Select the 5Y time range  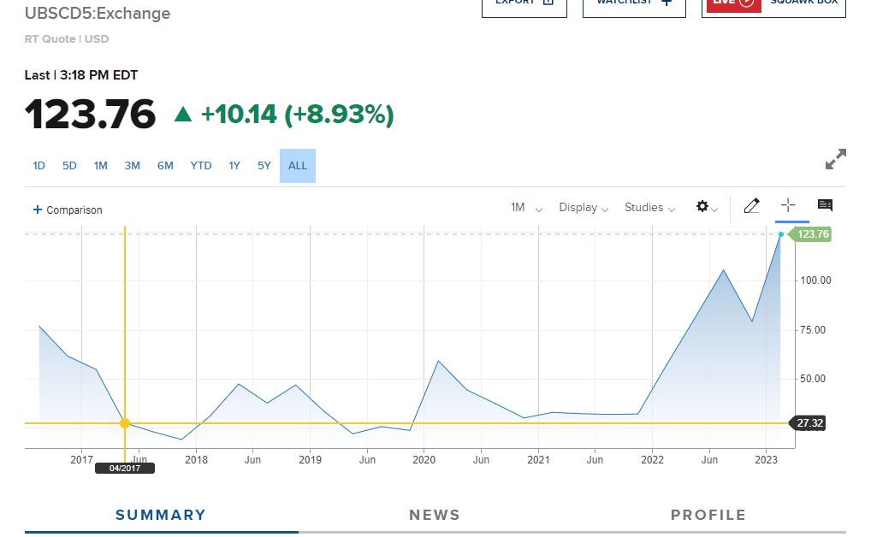coord(264,166)
